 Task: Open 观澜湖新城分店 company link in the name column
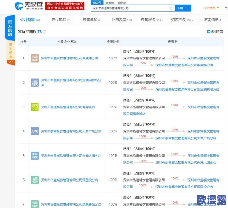point(71,83)
